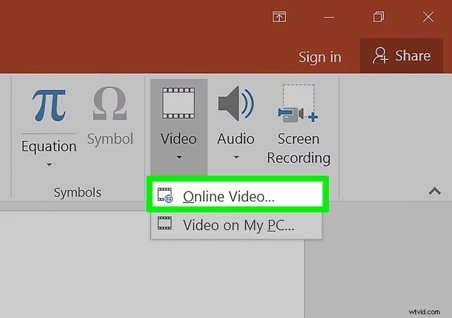
Task: Expand the Audio dropdown arrow
Action: 236,157
